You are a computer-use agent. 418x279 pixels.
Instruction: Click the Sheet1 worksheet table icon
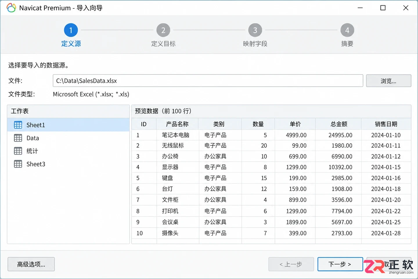pyautogui.click(x=18, y=125)
